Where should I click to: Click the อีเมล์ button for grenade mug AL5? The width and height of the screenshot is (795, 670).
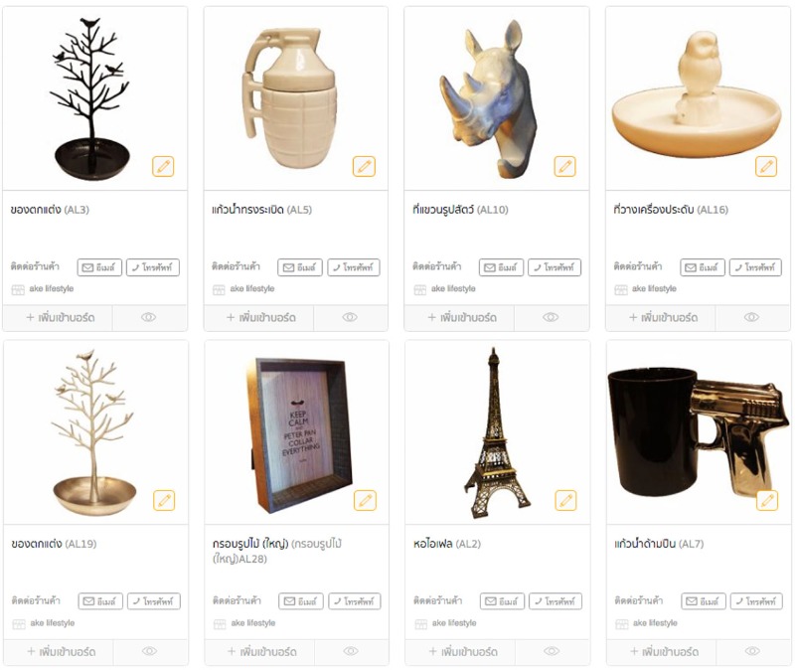[300, 267]
